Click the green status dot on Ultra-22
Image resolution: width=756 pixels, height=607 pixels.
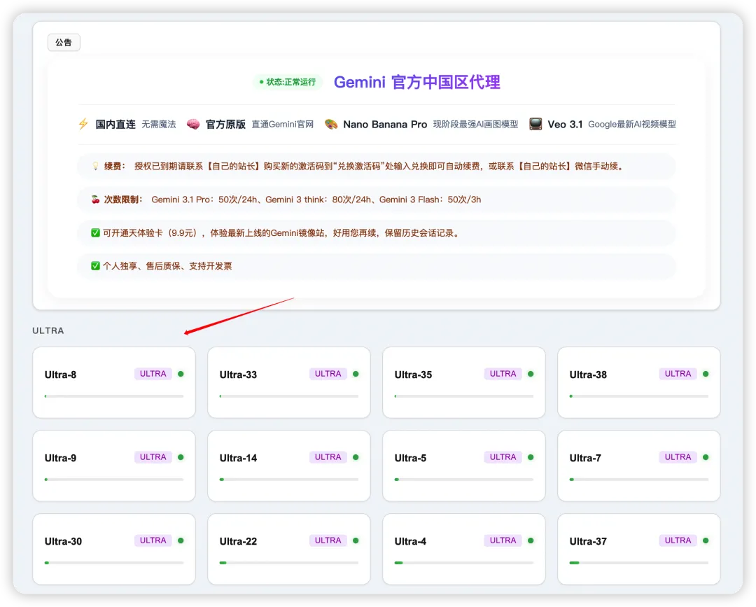[356, 540]
